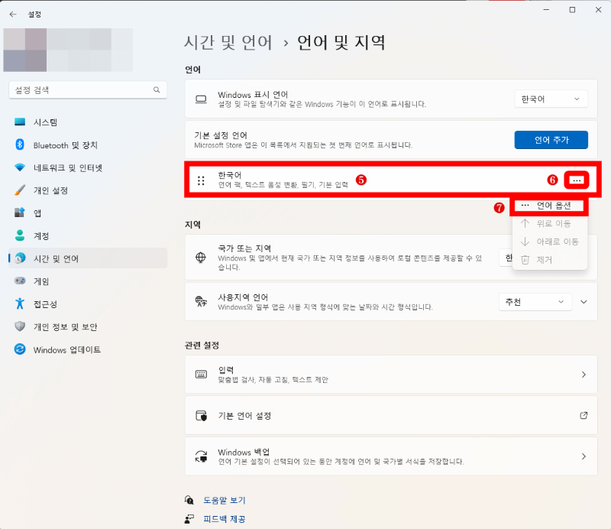Choose 언어 옵션 from the context menu

coord(552,206)
